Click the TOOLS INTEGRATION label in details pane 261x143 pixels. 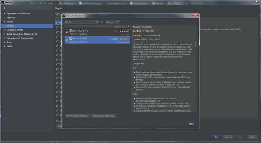pos(142,27)
